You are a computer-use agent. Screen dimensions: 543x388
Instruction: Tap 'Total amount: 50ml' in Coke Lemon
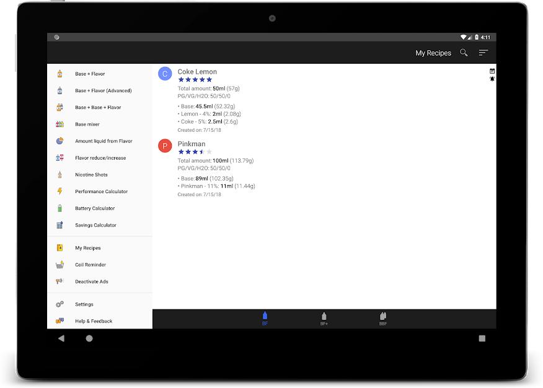208,88
